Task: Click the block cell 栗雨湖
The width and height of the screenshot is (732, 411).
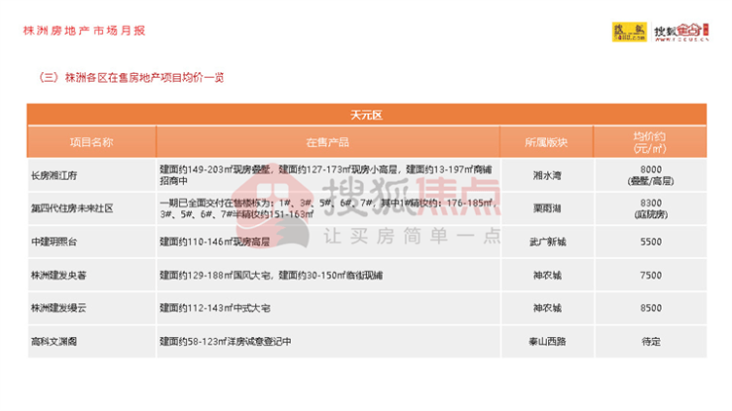Action: [x=547, y=208]
